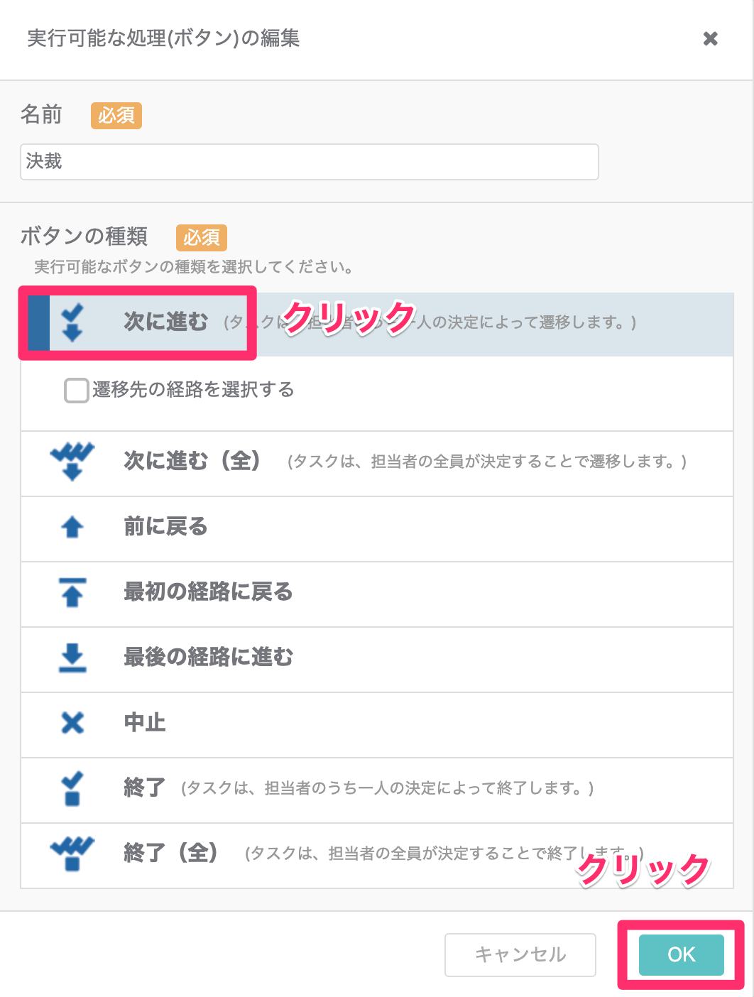Confirm with the OK button
The image size is (754, 997).
pyautogui.click(x=682, y=954)
